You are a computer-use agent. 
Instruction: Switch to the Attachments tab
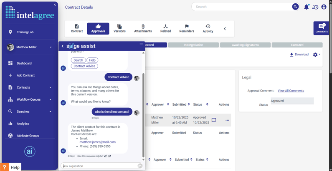click(x=143, y=28)
